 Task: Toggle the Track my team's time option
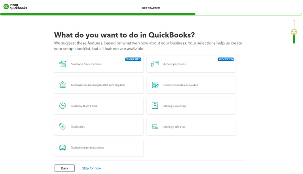pyautogui.click(x=99, y=106)
